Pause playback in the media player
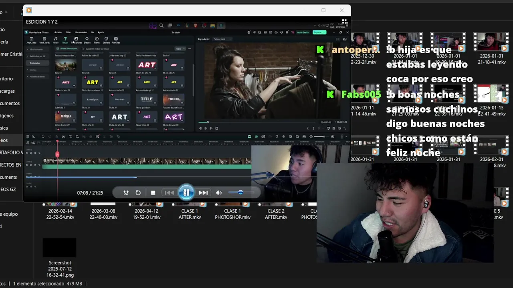Screen dimensions: 513x288 (186, 192)
